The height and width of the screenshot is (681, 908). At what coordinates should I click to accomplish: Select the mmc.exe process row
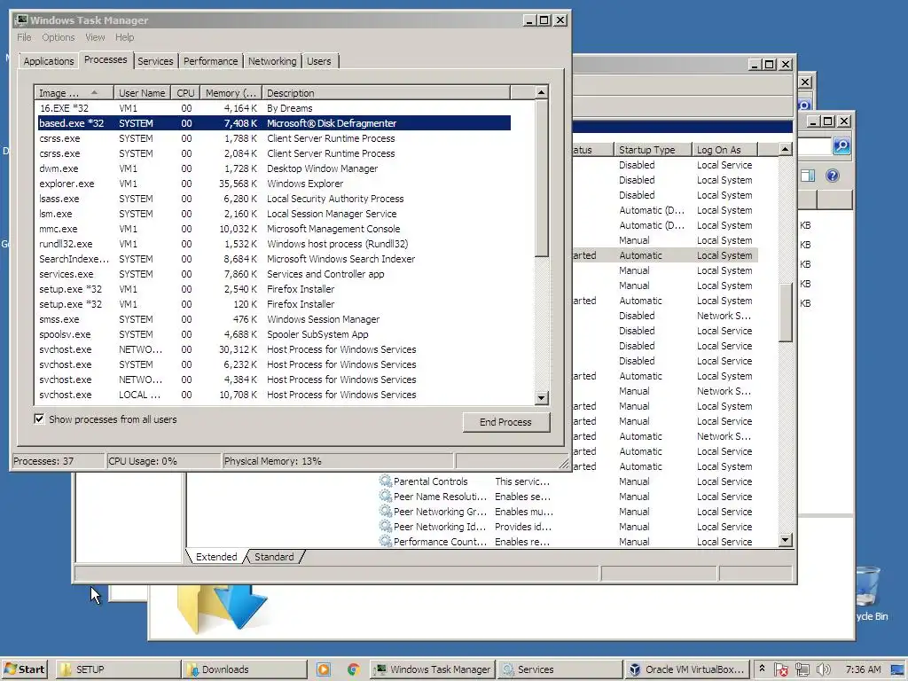274,229
